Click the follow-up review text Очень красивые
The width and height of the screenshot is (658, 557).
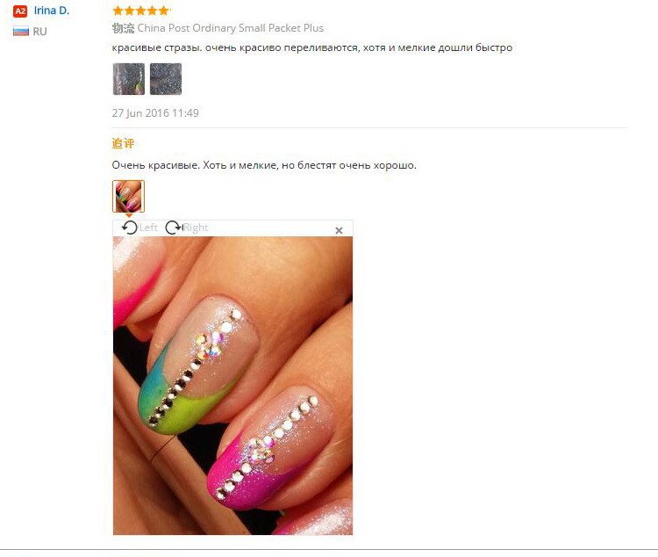coord(264,165)
